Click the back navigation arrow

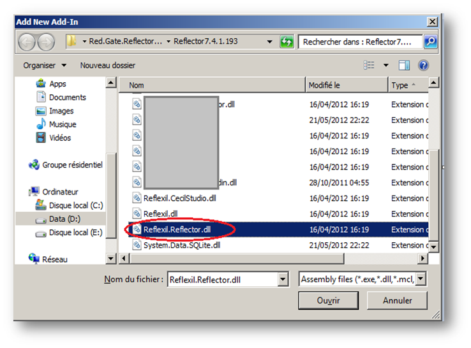[x=27, y=42]
